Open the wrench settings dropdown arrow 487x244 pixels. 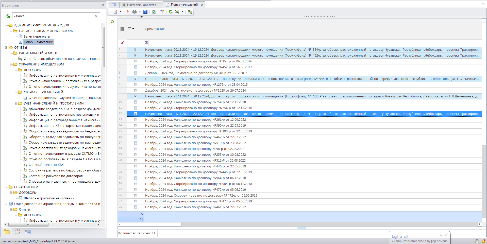(x=182, y=12)
